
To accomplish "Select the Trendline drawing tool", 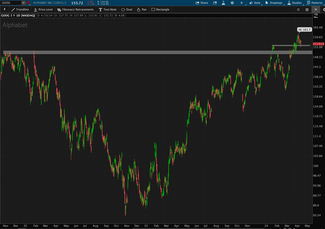I will [x=20, y=10].
